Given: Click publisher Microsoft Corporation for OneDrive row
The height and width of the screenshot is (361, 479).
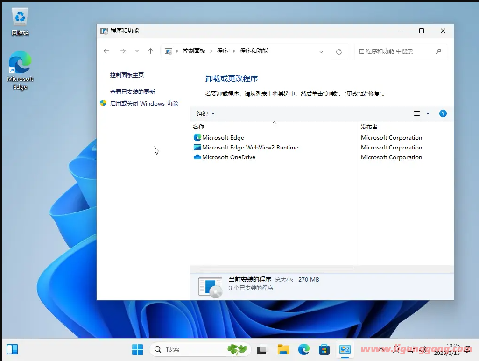Looking at the screenshot, I should 391,157.
